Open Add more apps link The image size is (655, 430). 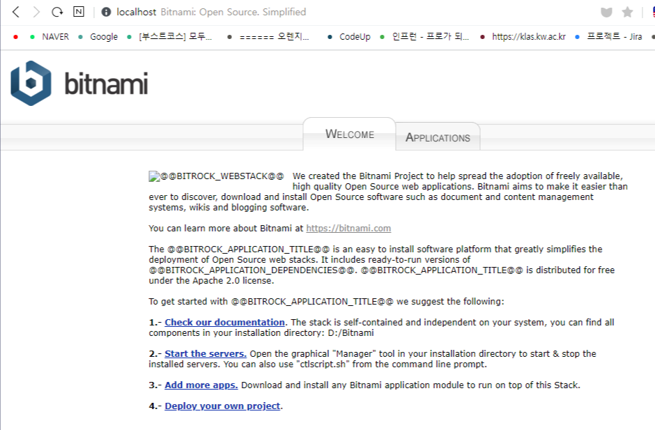coord(201,385)
